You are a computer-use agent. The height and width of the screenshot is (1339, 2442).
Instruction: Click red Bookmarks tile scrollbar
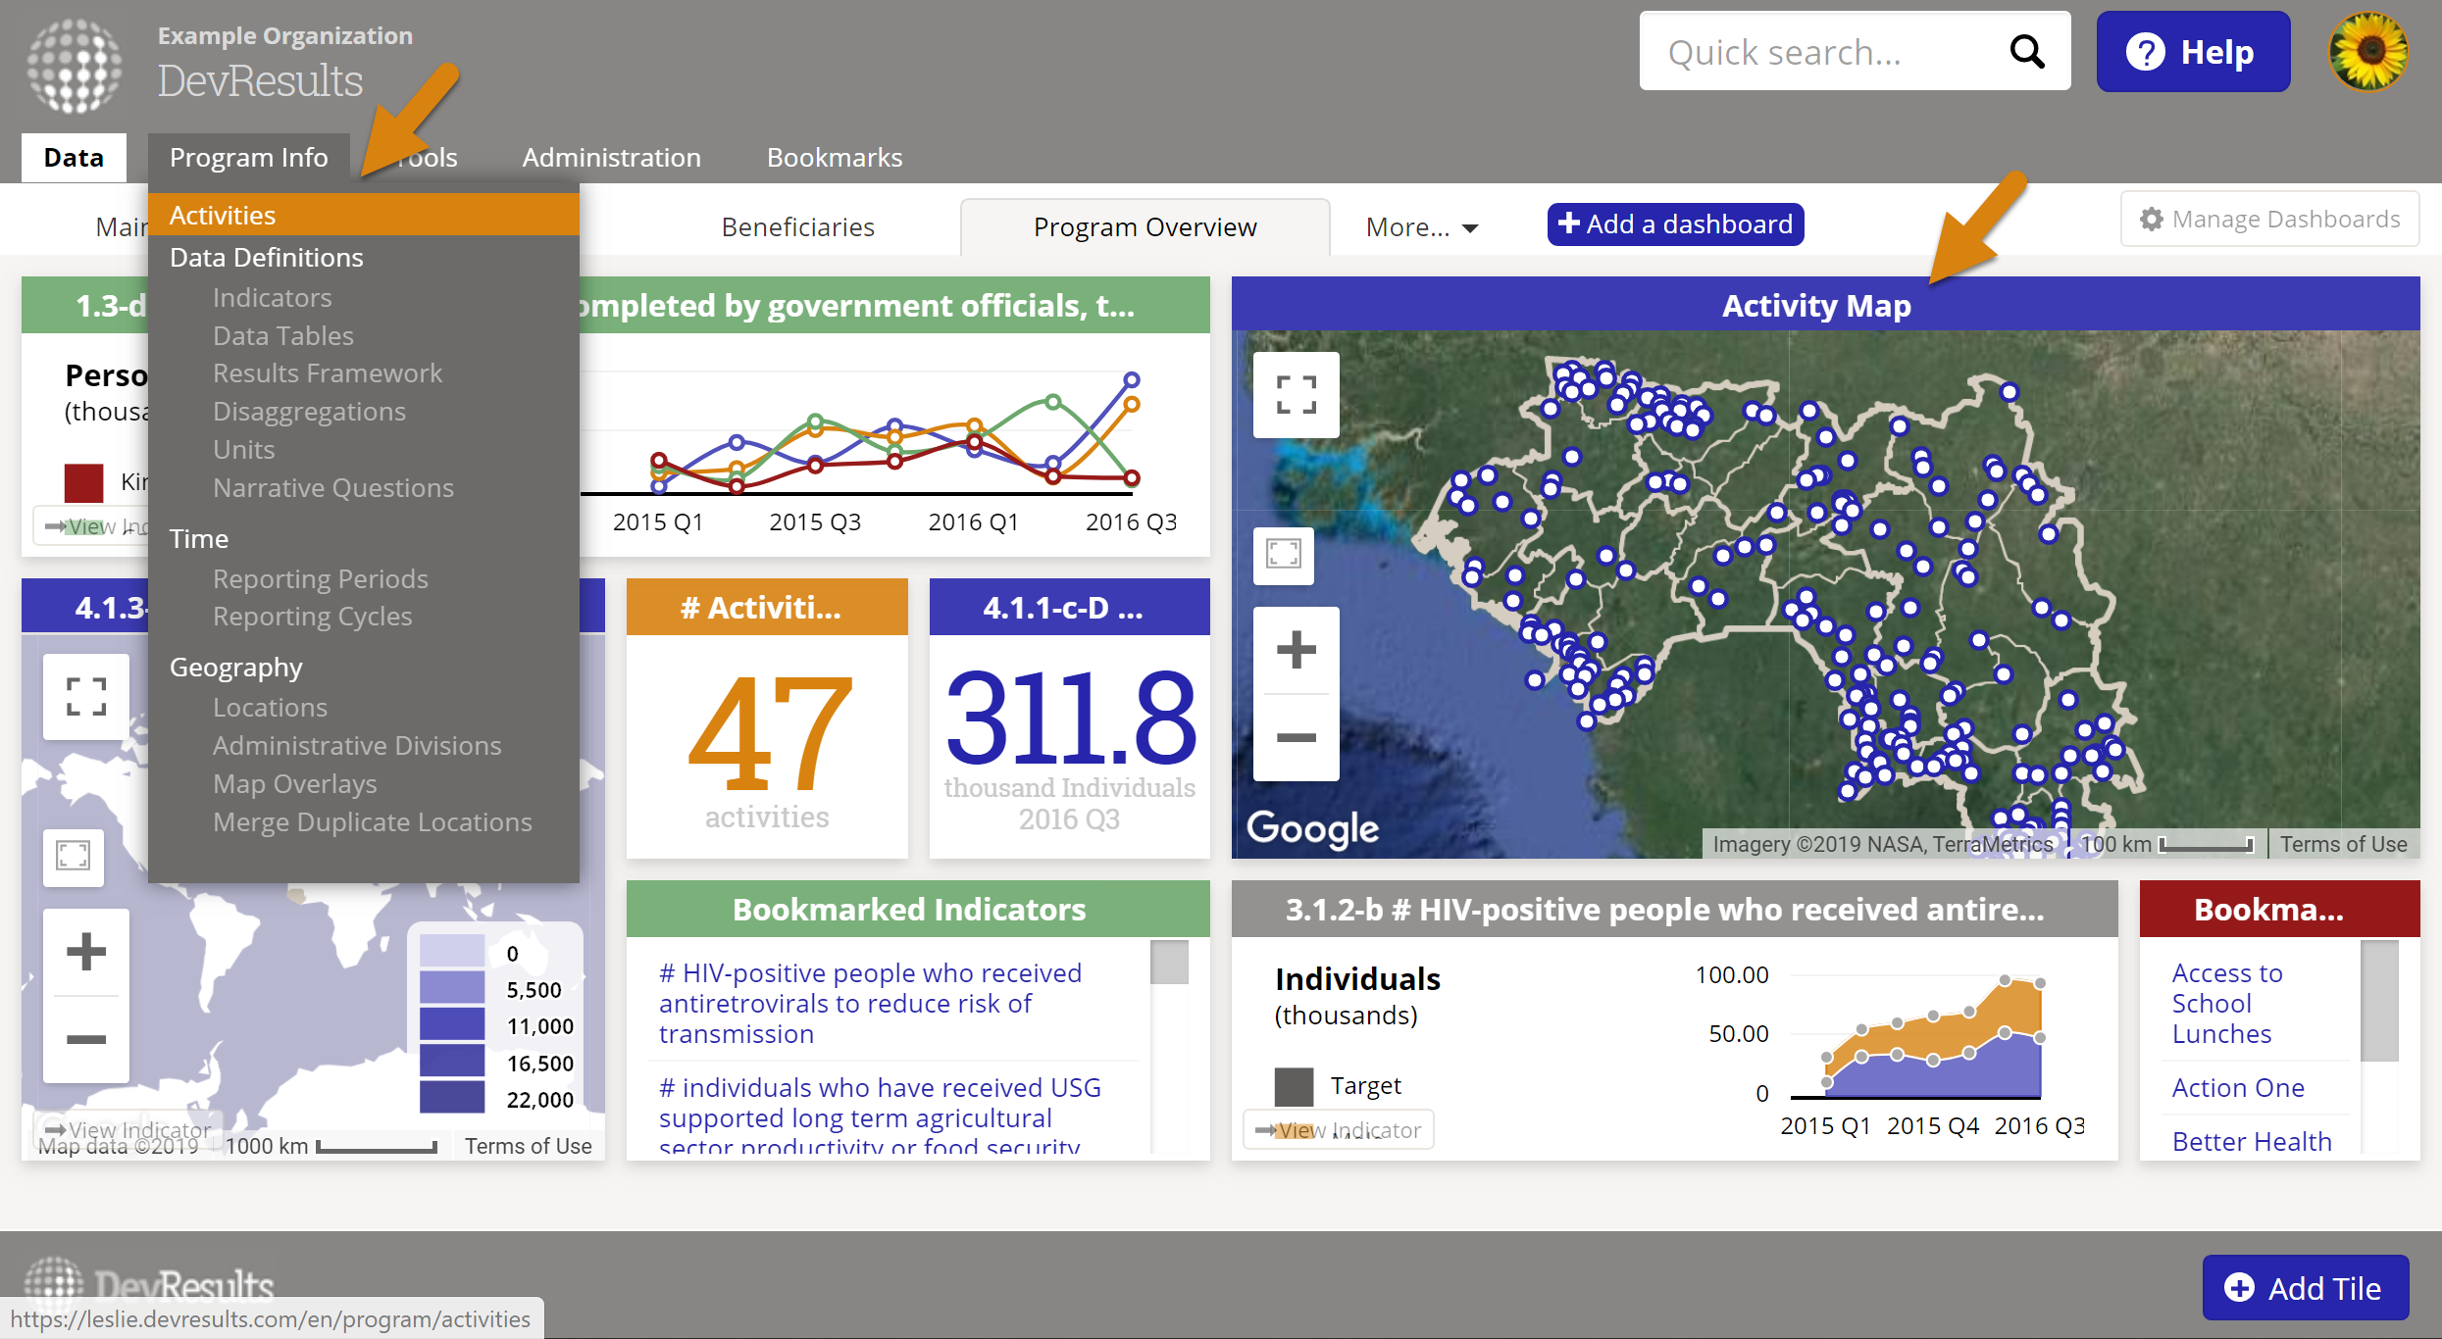(2379, 1001)
